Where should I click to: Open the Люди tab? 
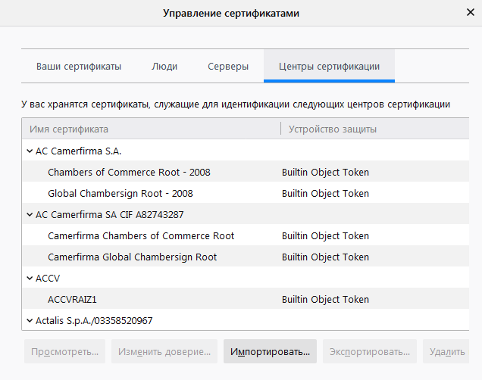(164, 67)
